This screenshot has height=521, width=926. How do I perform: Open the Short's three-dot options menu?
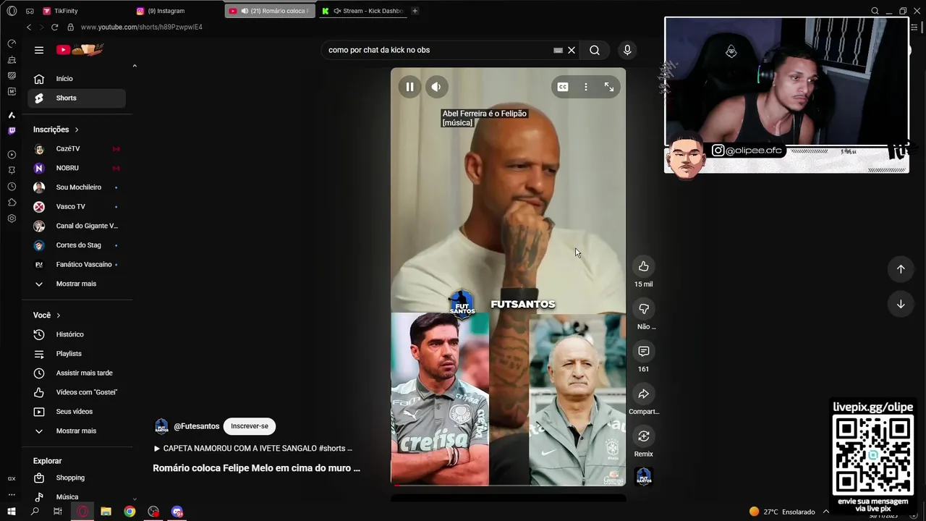586,87
